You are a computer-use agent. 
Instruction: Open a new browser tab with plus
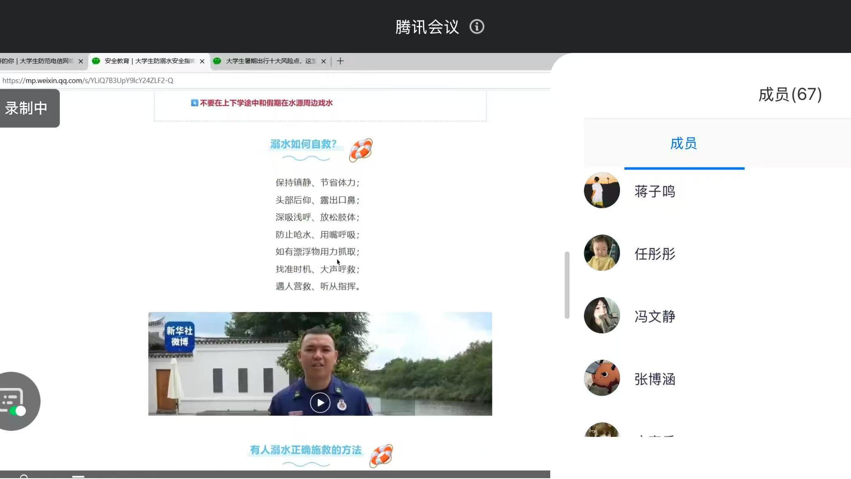pyautogui.click(x=340, y=61)
